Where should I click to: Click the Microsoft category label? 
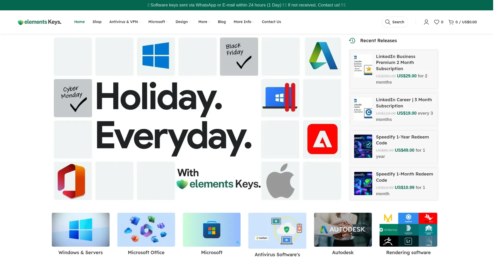[x=212, y=253]
